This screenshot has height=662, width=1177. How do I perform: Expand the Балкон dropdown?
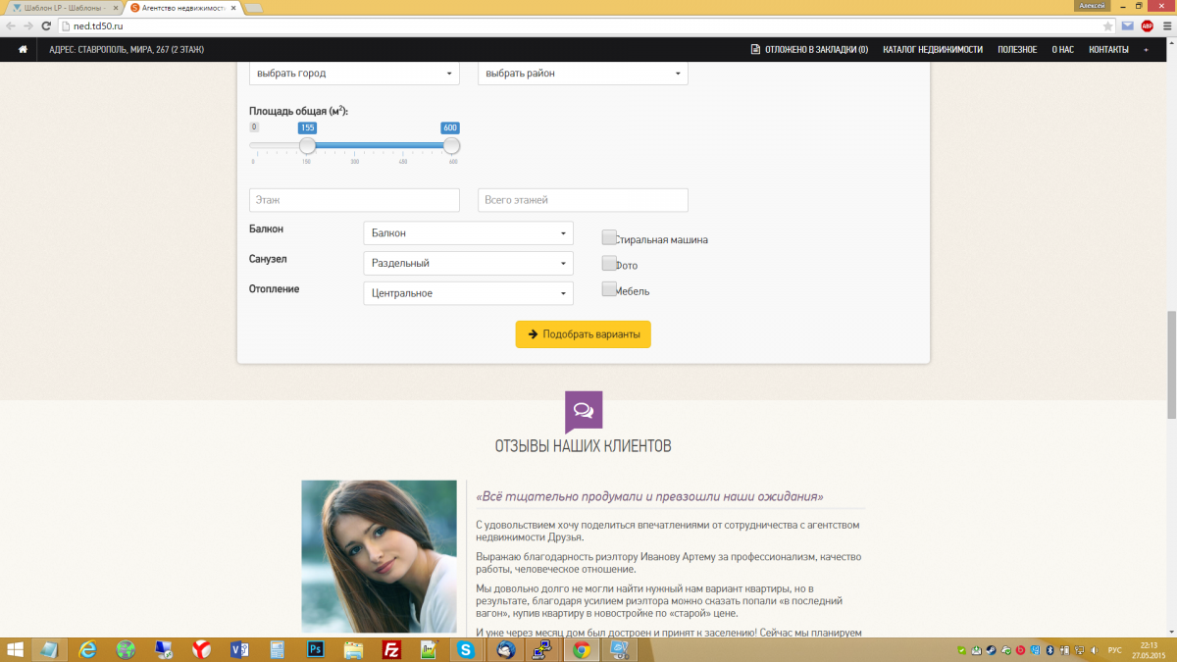pyautogui.click(x=468, y=233)
